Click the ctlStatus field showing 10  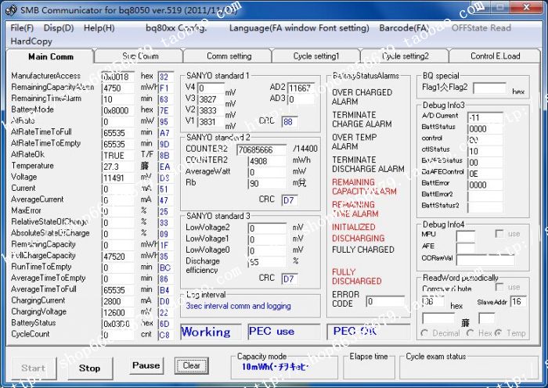[x=485, y=151]
